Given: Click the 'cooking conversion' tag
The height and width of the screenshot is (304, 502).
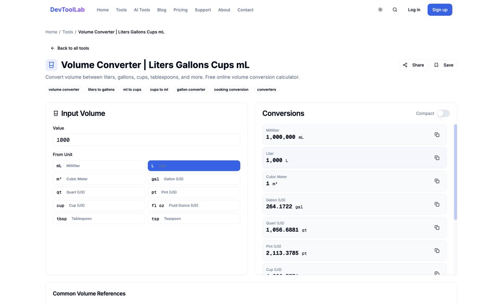Looking at the screenshot, I should coord(231,89).
